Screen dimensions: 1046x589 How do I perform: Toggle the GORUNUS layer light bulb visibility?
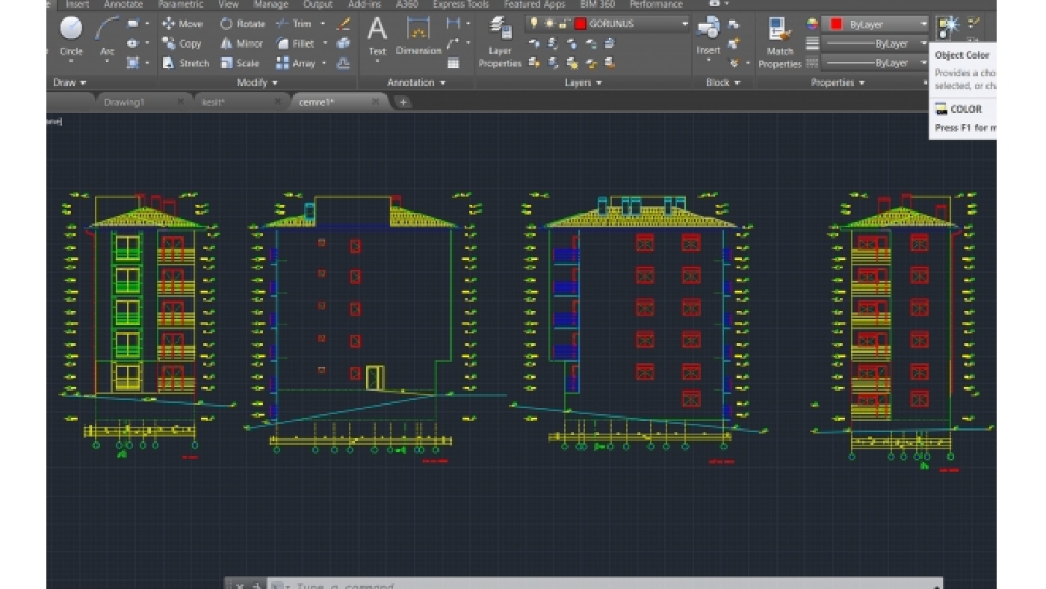point(535,23)
